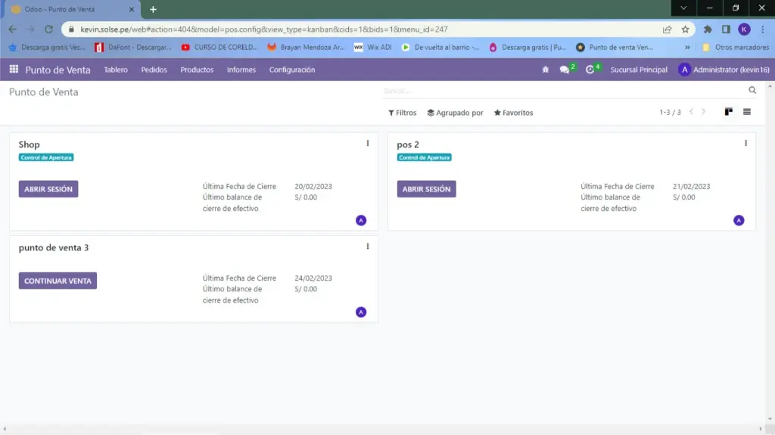The width and height of the screenshot is (775, 435).
Task: Open the pos 2 card options menu
Action: click(x=745, y=143)
